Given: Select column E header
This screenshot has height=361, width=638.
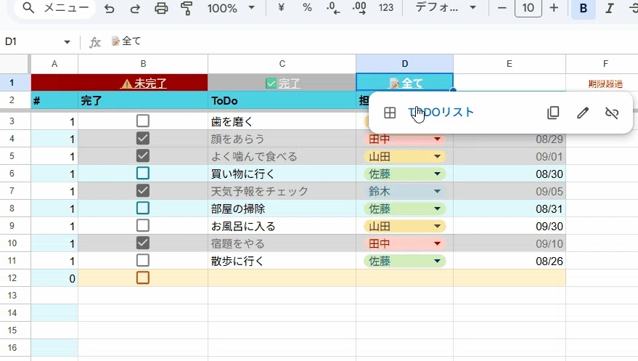Looking at the screenshot, I should tap(510, 64).
